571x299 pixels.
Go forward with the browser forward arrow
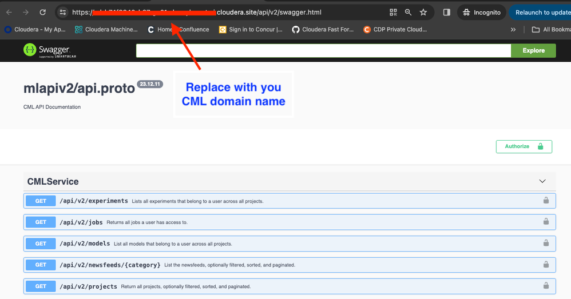[26, 13]
